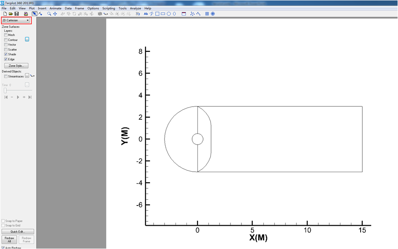Open the File menu
Image resolution: width=398 pixels, height=249 pixels.
[x=4, y=8]
